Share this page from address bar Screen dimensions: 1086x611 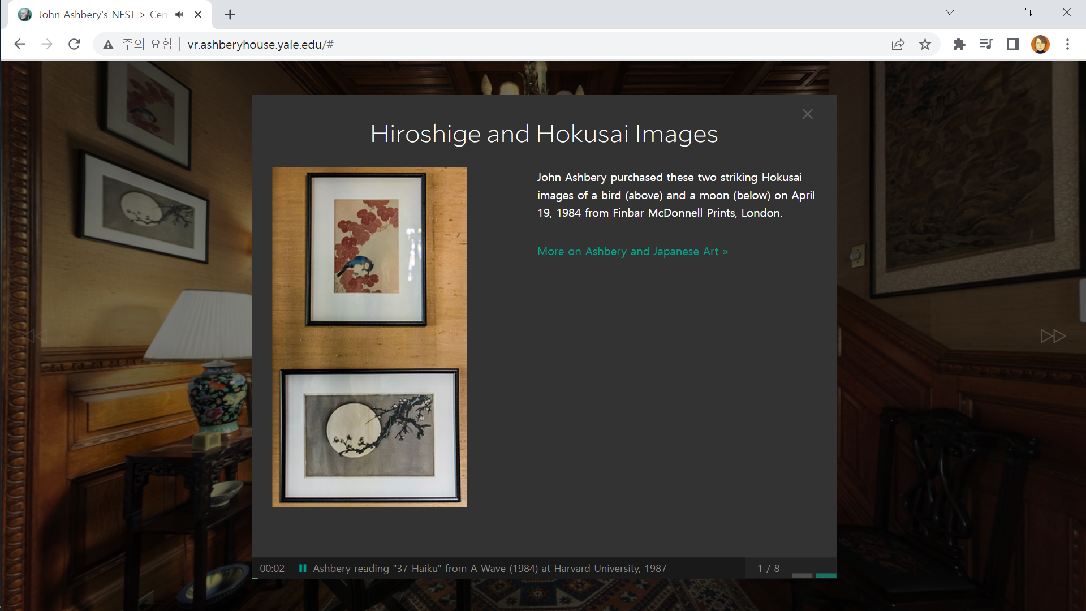[x=898, y=44]
